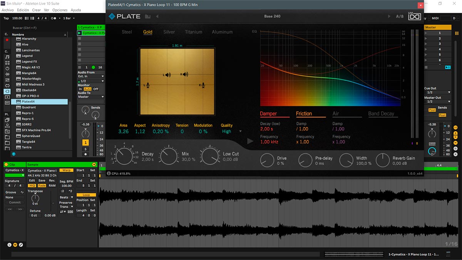
Task: Toggle Loop for the clip
Action: coord(86,195)
